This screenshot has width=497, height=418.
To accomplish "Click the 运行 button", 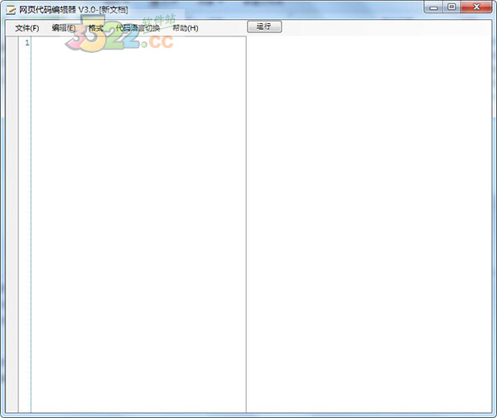I will click(x=264, y=26).
